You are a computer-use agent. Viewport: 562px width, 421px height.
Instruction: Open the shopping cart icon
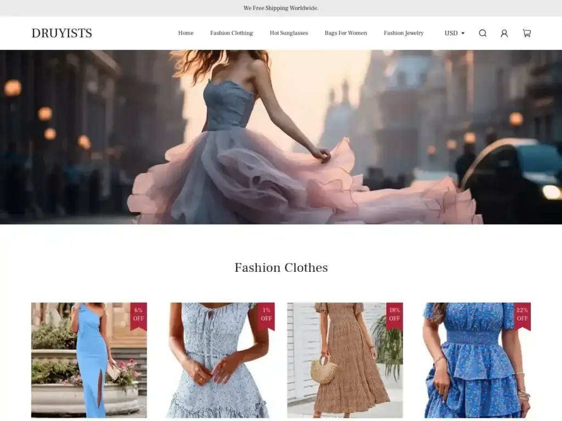click(526, 33)
